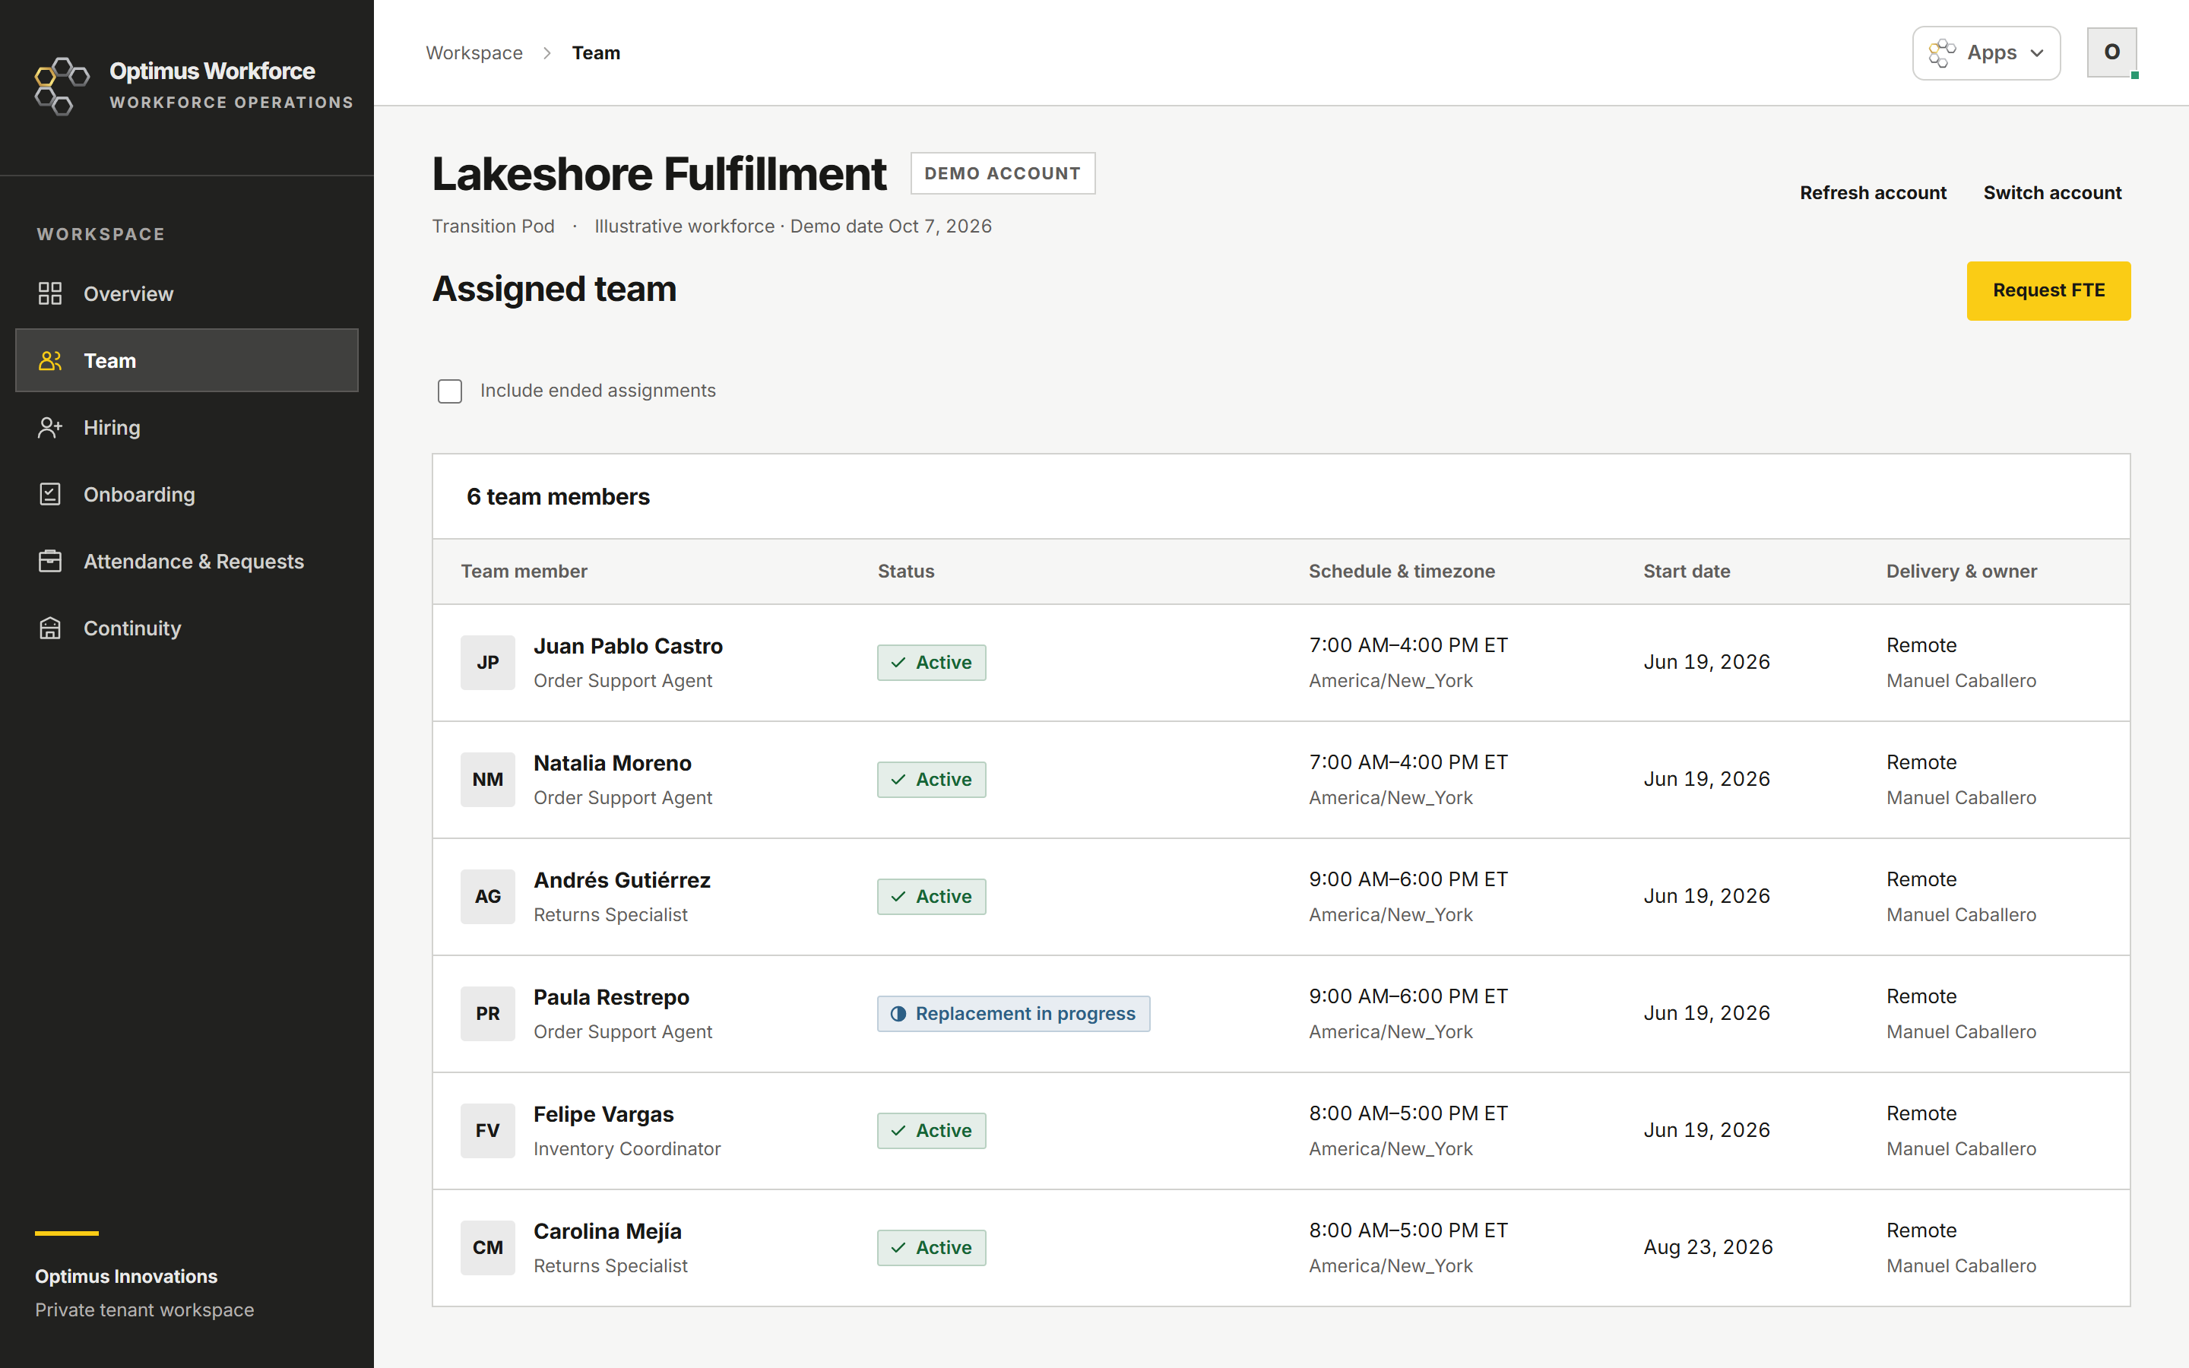2189x1368 pixels.
Task: Click the Status column header
Action: (x=905, y=571)
